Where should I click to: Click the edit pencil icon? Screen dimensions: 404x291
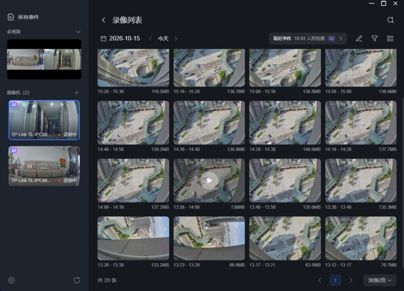coord(359,38)
